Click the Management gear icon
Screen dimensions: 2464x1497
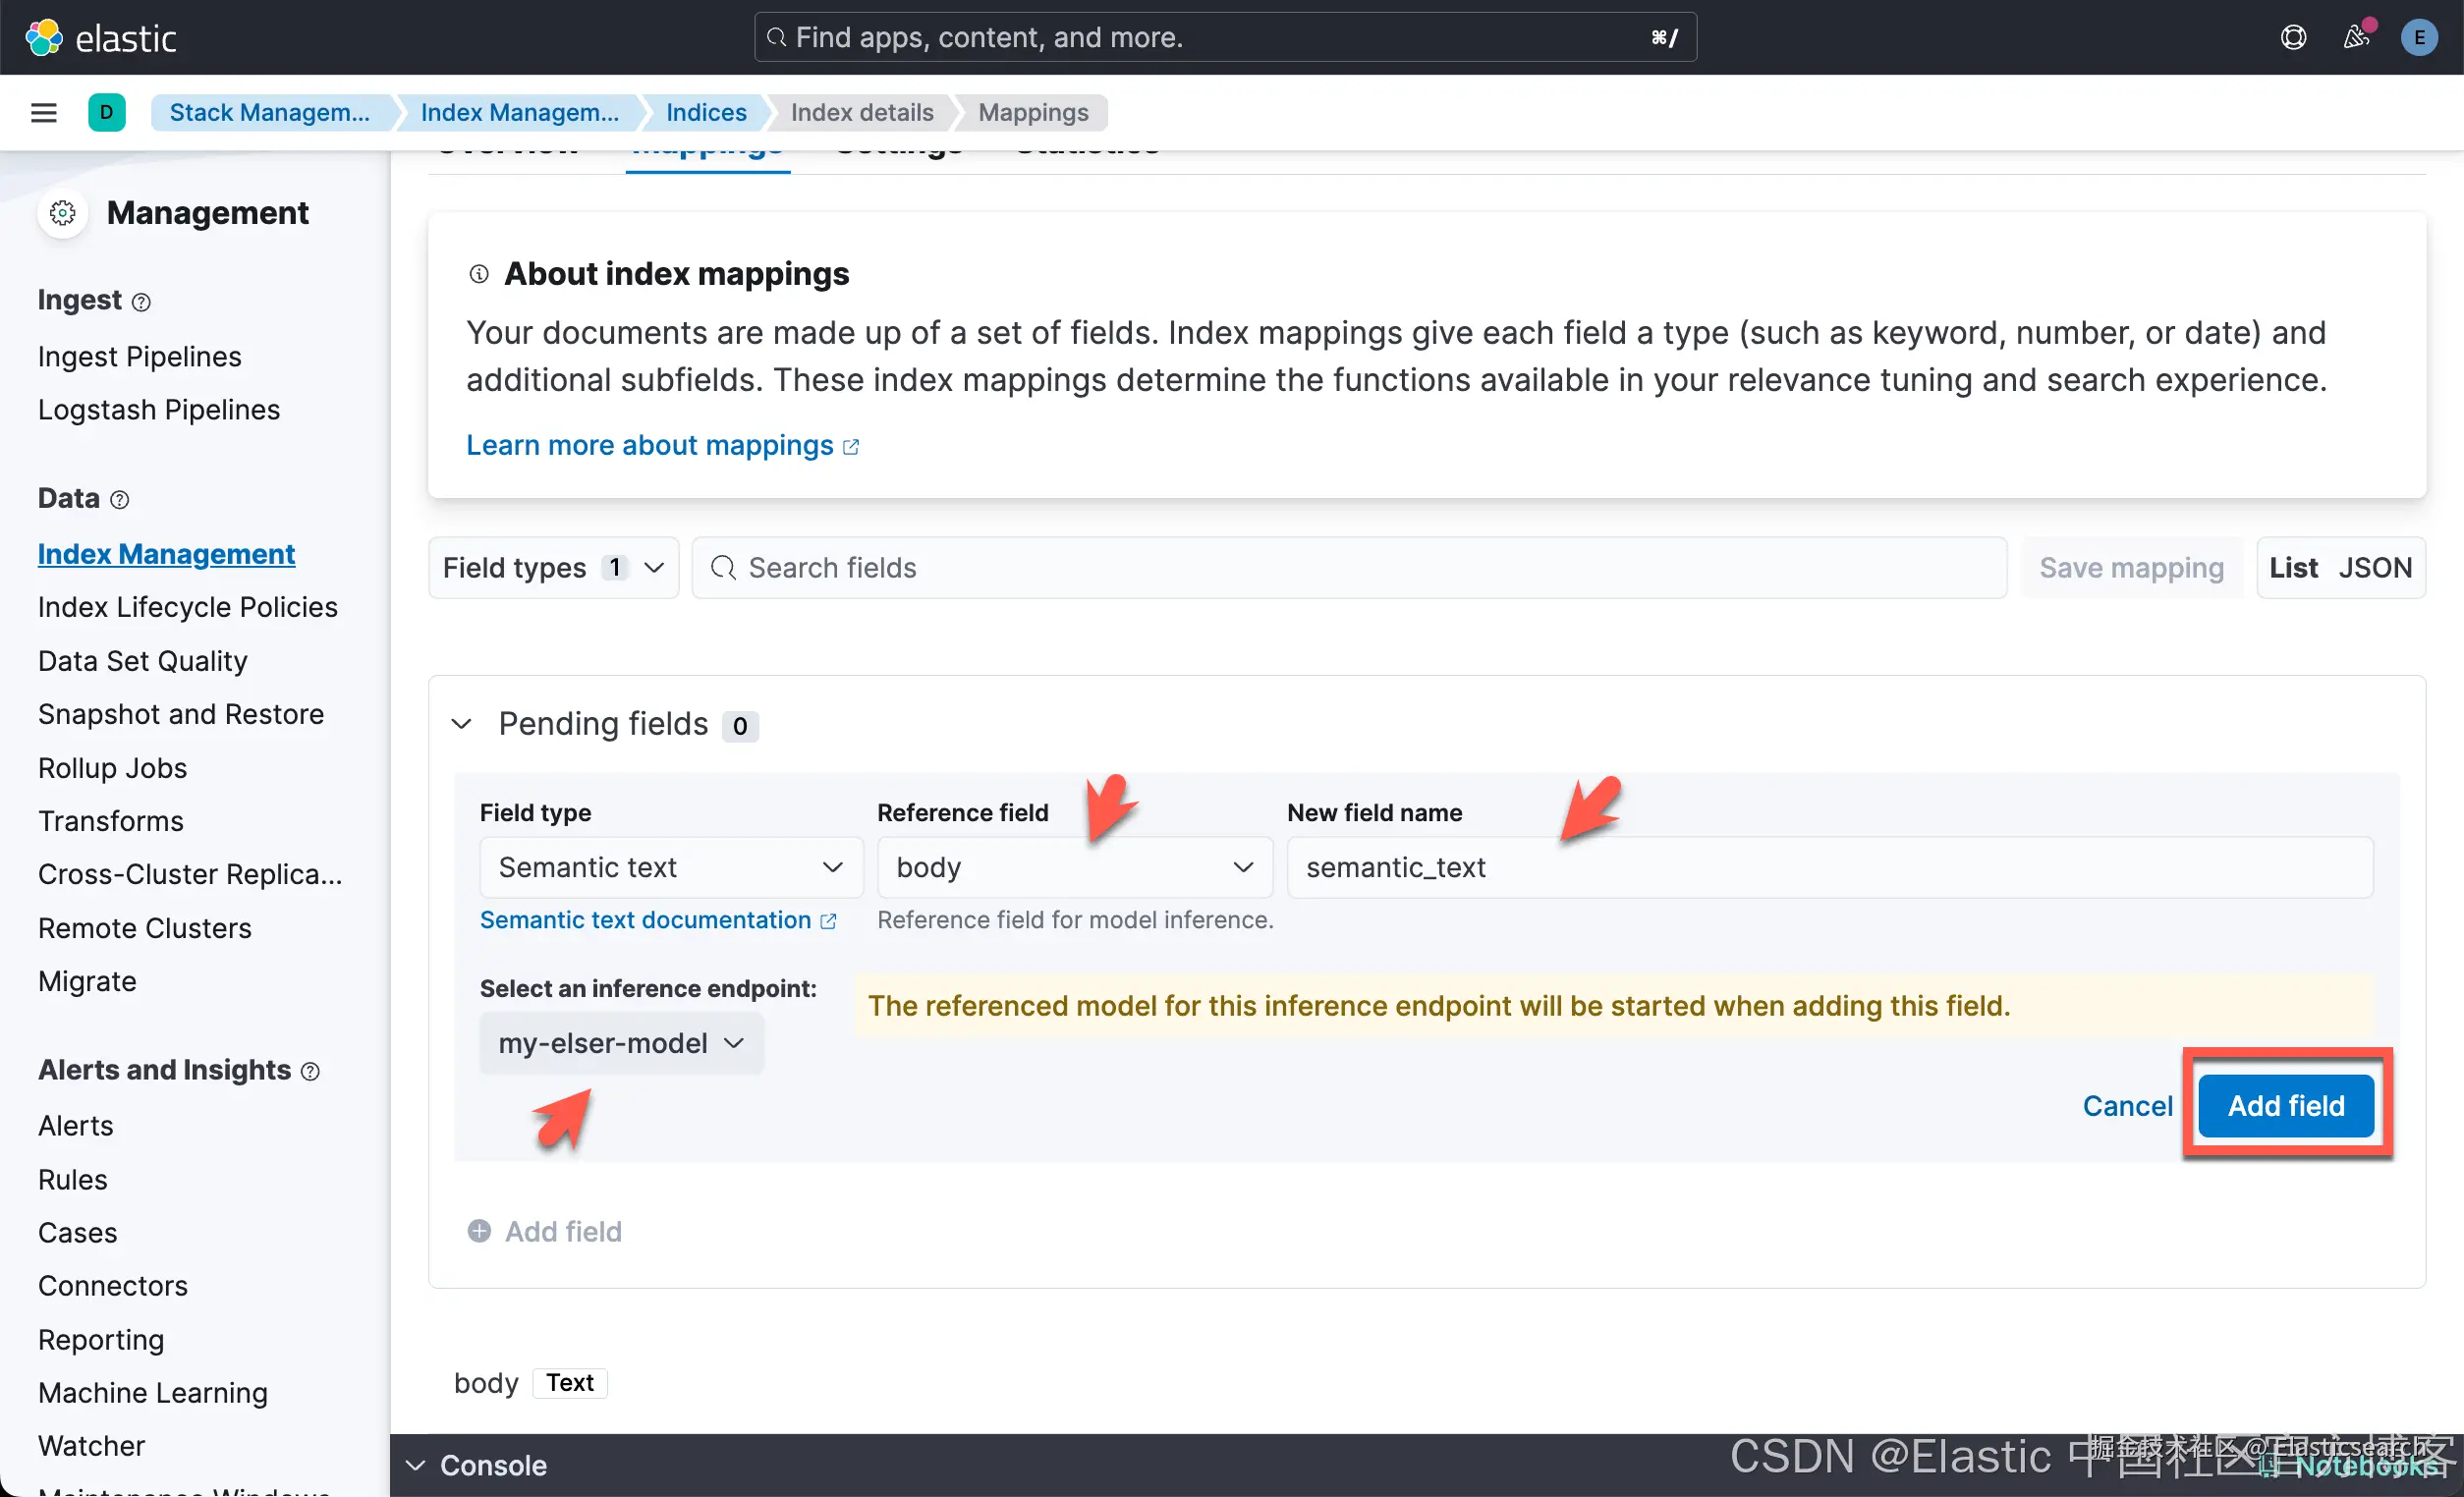tap(63, 213)
